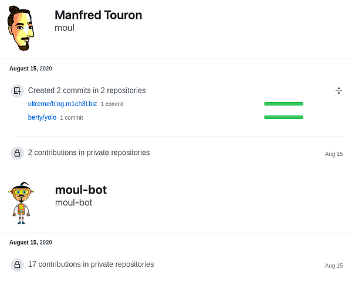The width and height of the screenshot is (352, 292).
Task: Click 17 contributions in private repositories text
Action: click(x=91, y=264)
